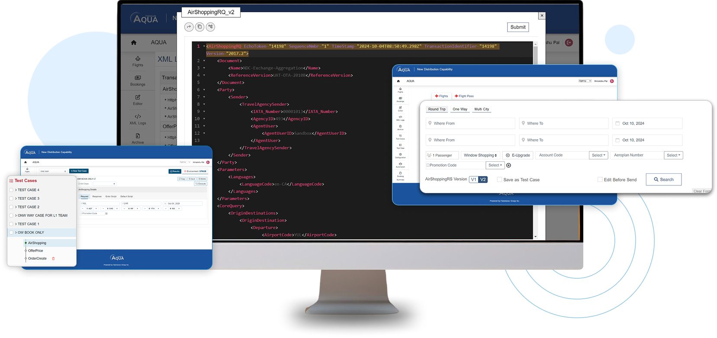717x338 pixels.
Task: Click the XML Logs sidebar icon in search window
Action: tap(400, 118)
